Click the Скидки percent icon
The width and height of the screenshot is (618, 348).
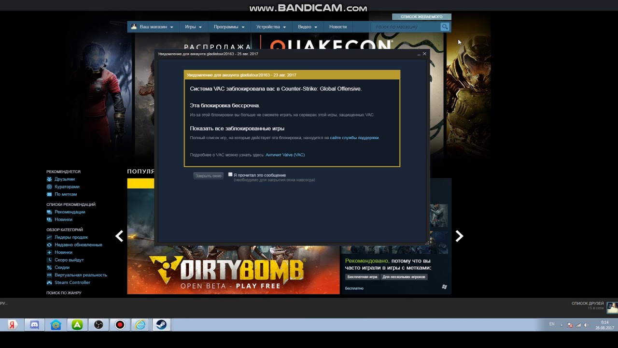coord(49,267)
